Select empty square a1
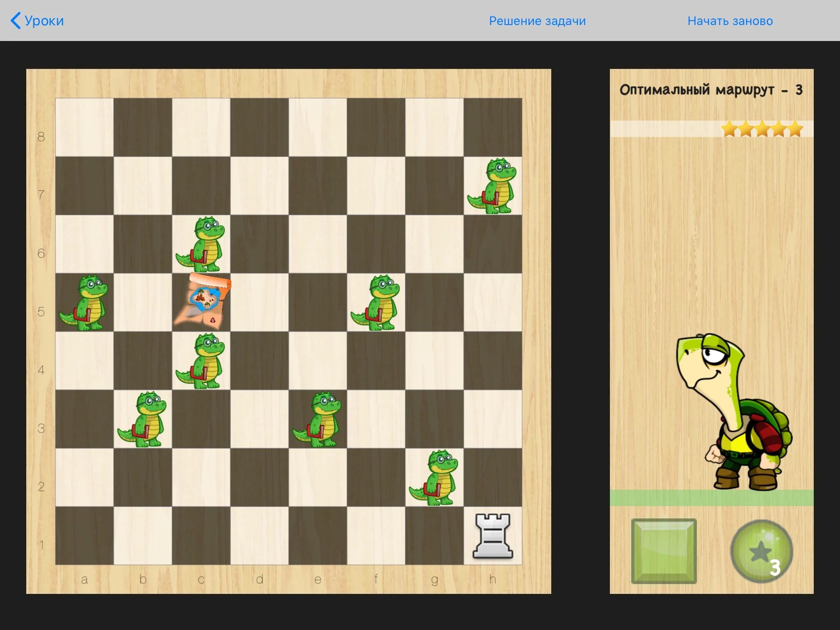The height and width of the screenshot is (630, 840). click(x=84, y=536)
